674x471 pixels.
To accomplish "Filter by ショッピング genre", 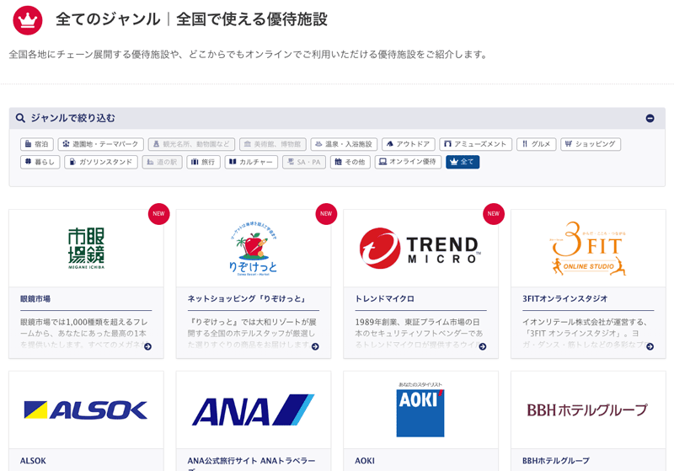I will click(591, 144).
